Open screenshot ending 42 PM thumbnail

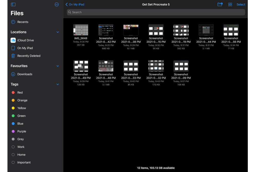click(x=106, y=30)
